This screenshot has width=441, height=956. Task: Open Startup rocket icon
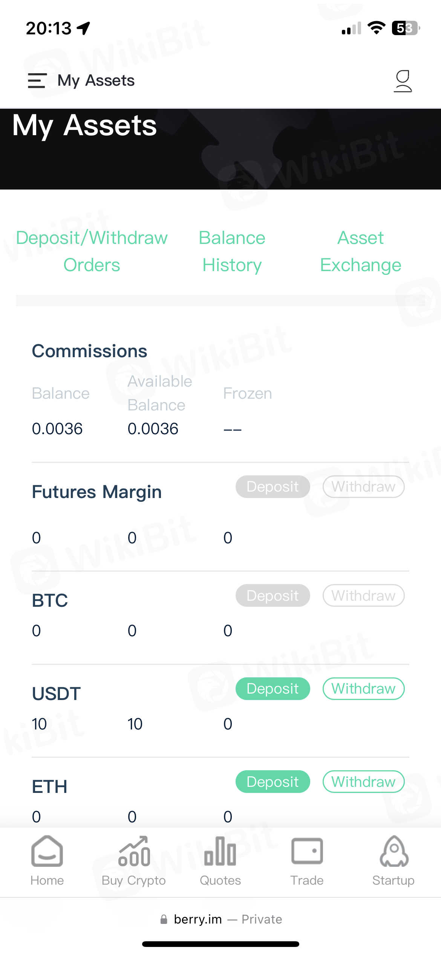(394, 853)
